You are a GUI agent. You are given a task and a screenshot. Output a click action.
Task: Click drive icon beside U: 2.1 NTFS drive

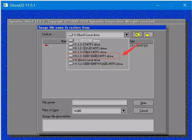point(71,56)
